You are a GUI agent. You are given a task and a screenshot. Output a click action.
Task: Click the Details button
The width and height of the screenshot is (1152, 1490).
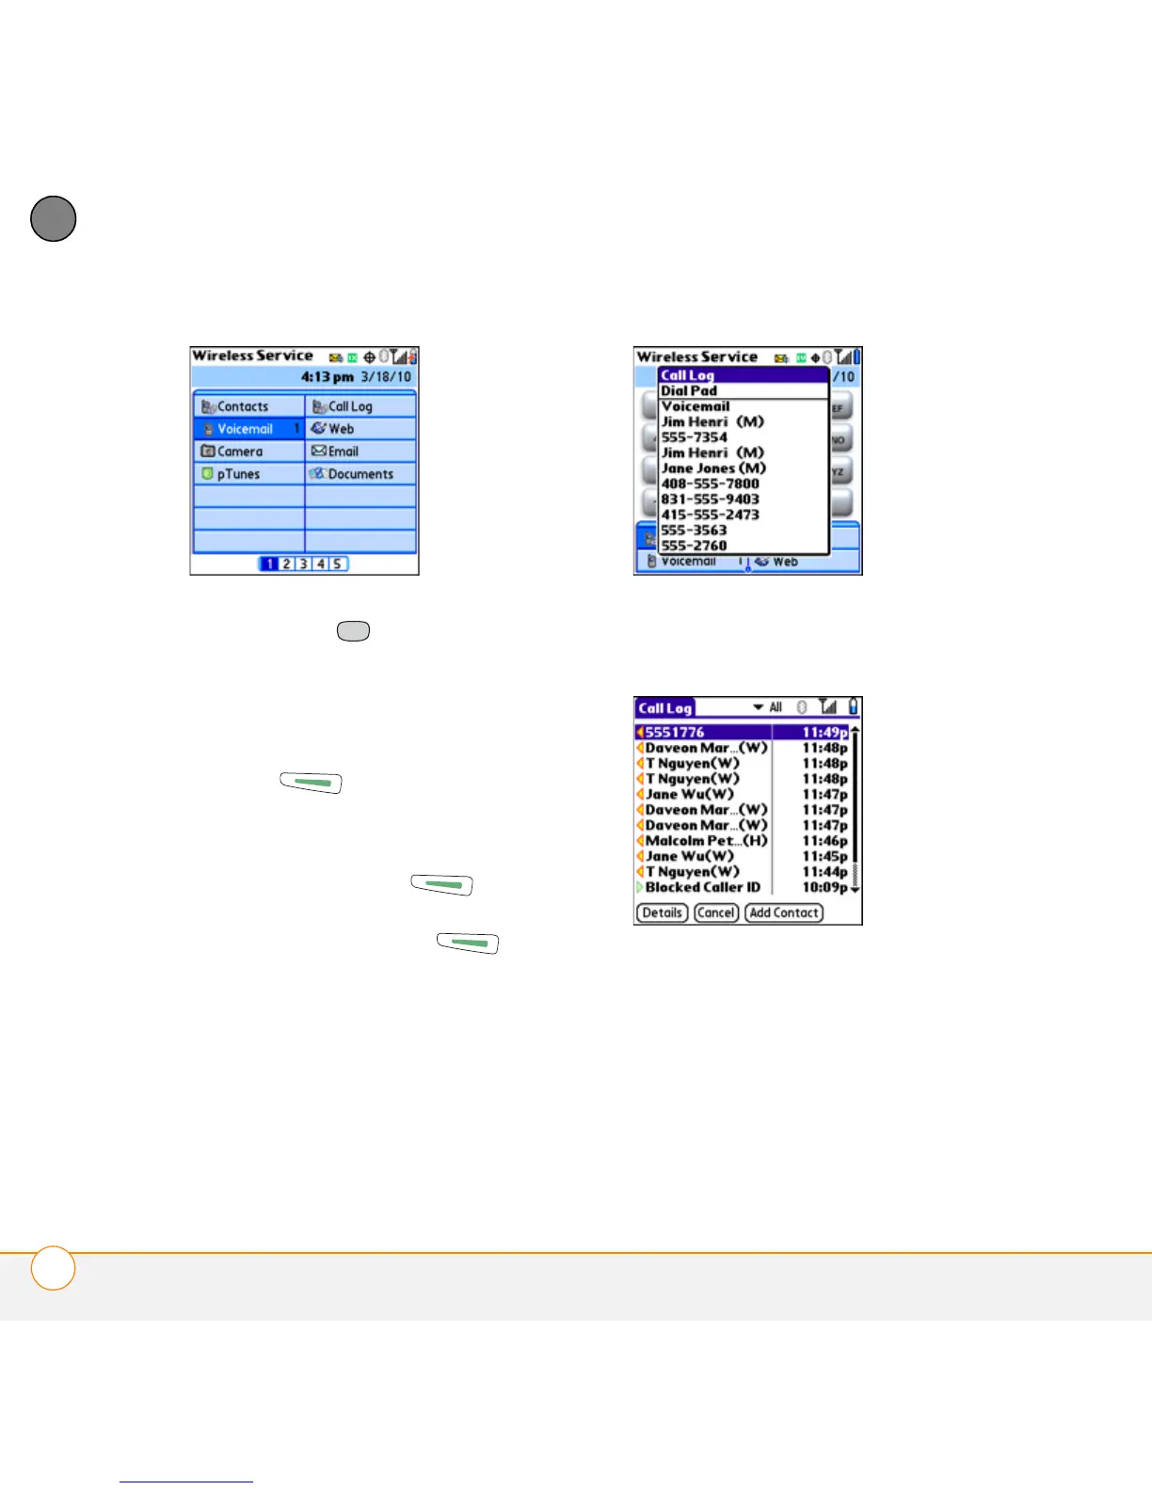click(663, 912)
